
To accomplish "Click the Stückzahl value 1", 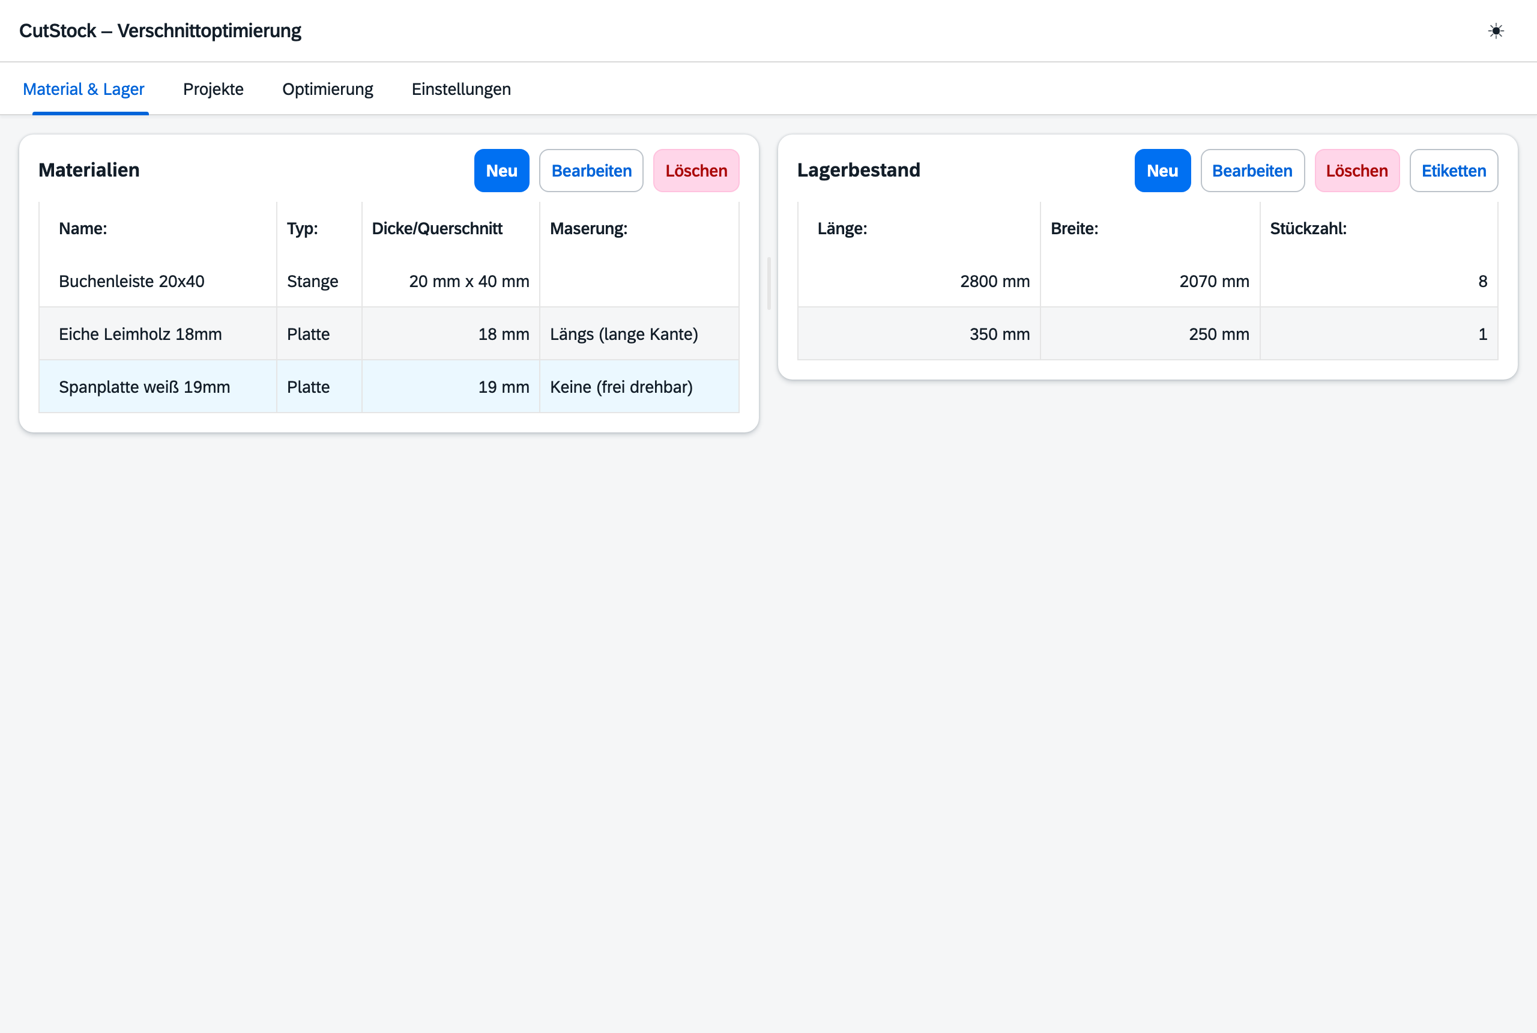I will 1378,334.
